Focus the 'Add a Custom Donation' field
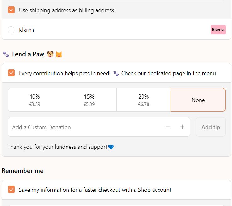Image resolution: width=232 pixels, height=206 pixels. pos(85,127)
